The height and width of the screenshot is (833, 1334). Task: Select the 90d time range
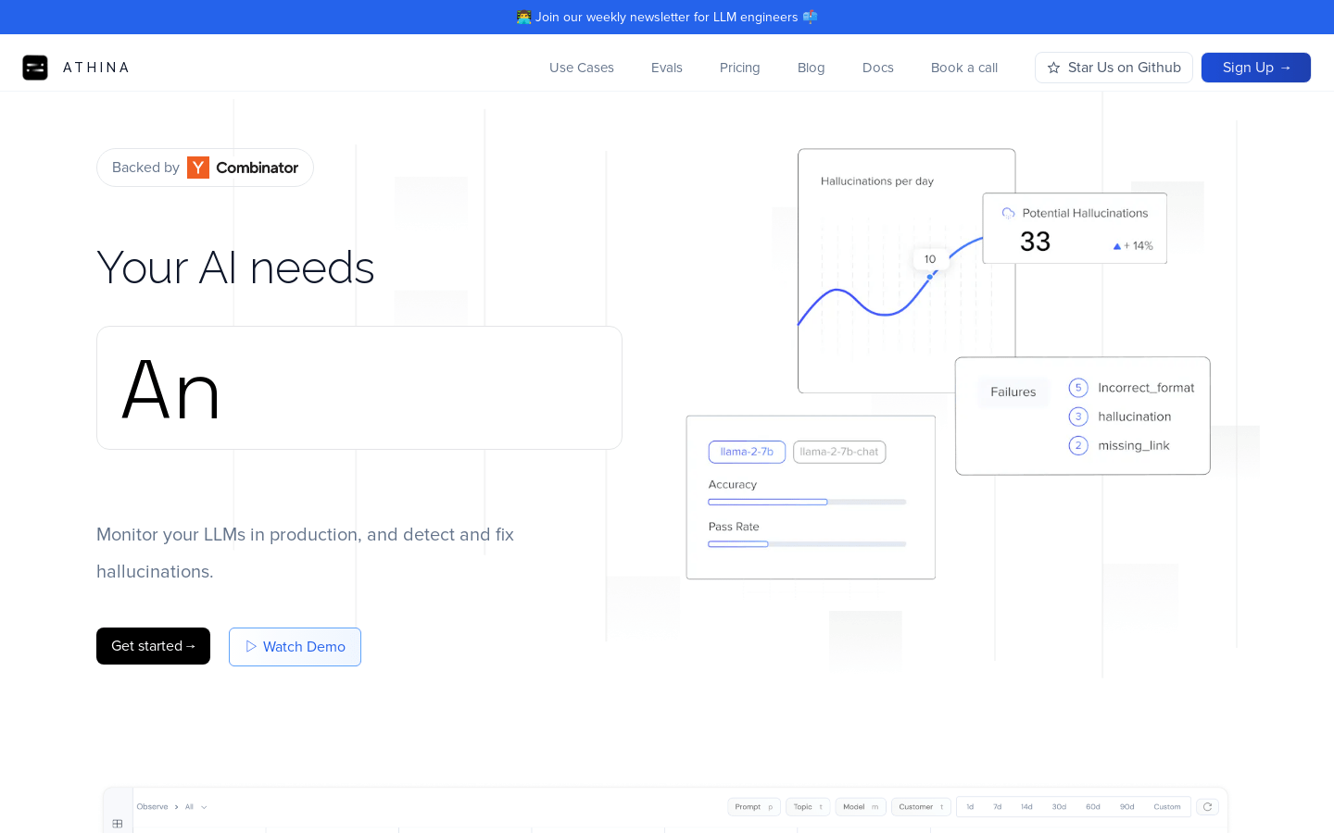point(1126,807)
